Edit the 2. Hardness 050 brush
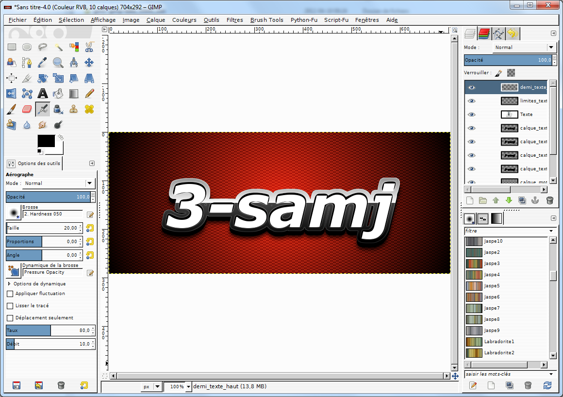The image size is (563, 397). tap(90, 215)
